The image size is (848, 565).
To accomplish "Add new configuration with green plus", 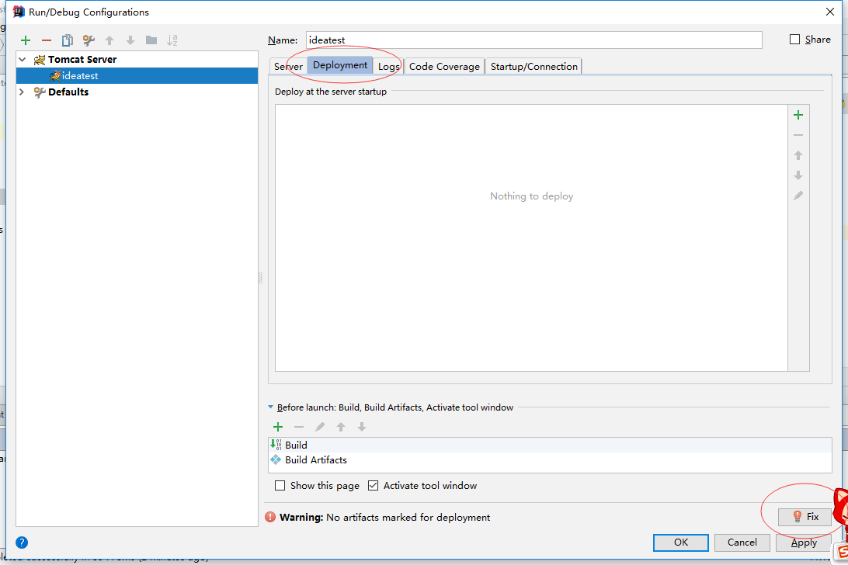I will point(26,40).
